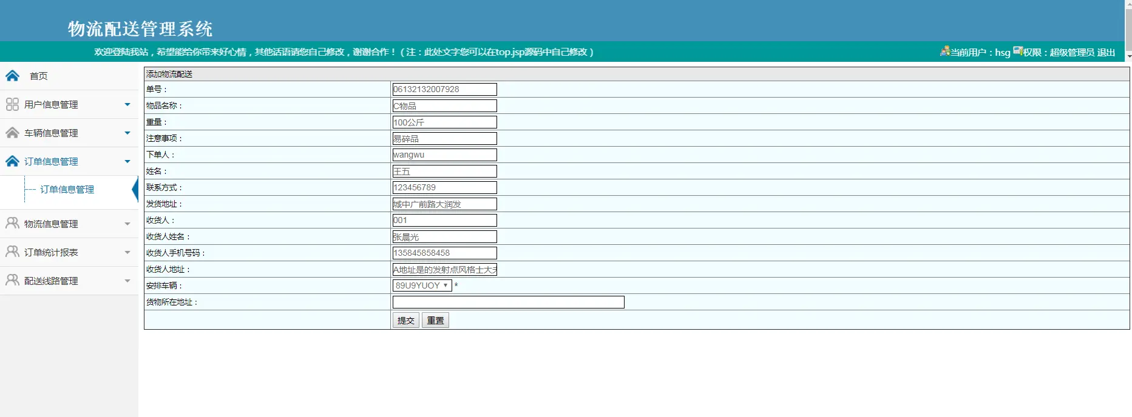
Task: Click the 重量 input field
Action: 445,122
